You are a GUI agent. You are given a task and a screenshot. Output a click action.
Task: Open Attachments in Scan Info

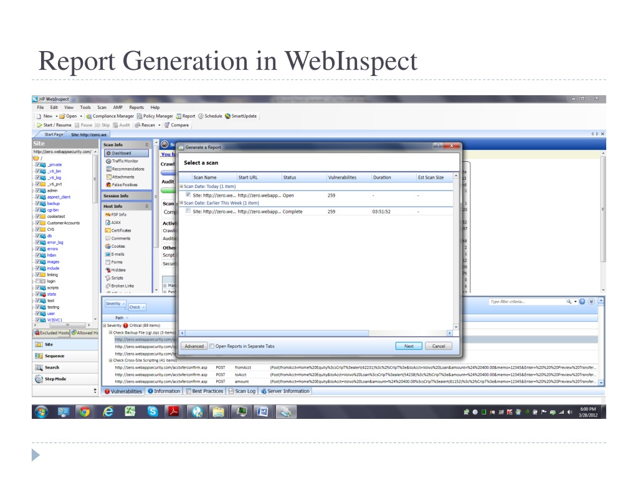click(120, 177)
